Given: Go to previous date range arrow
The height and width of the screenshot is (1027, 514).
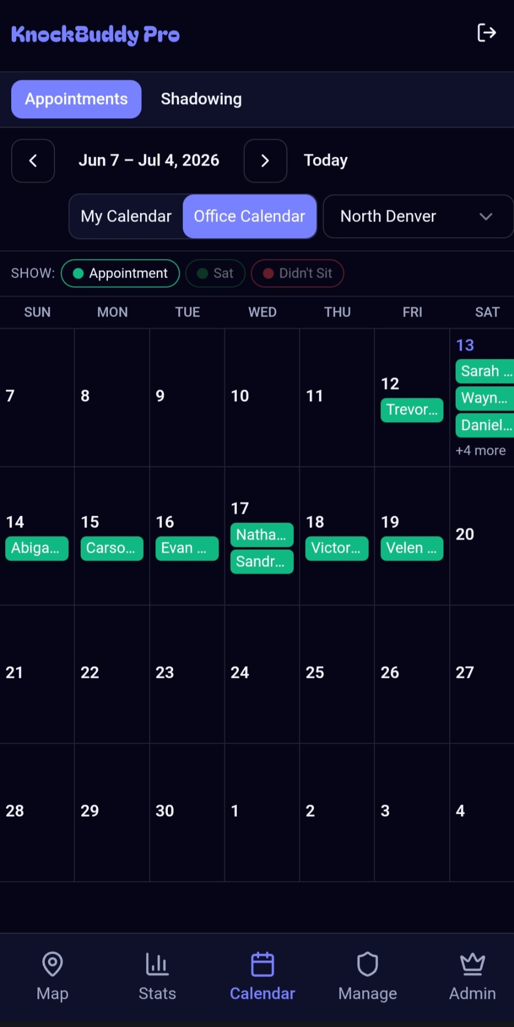Looking at the screenshot, I should tap(33, 160).
